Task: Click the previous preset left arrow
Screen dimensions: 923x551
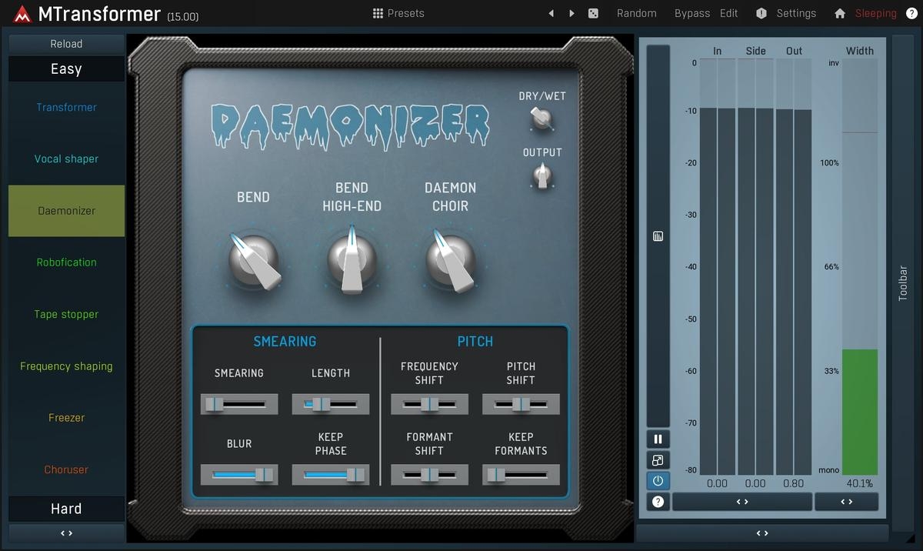Action: click(551, 13)
